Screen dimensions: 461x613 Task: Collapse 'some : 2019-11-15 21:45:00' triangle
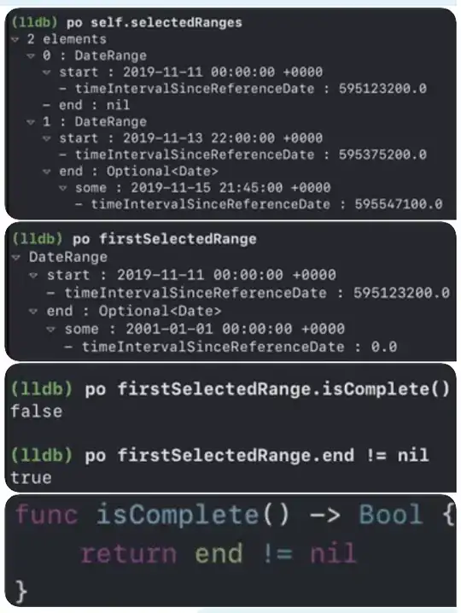pyautogui.click(x=62, y=188)
